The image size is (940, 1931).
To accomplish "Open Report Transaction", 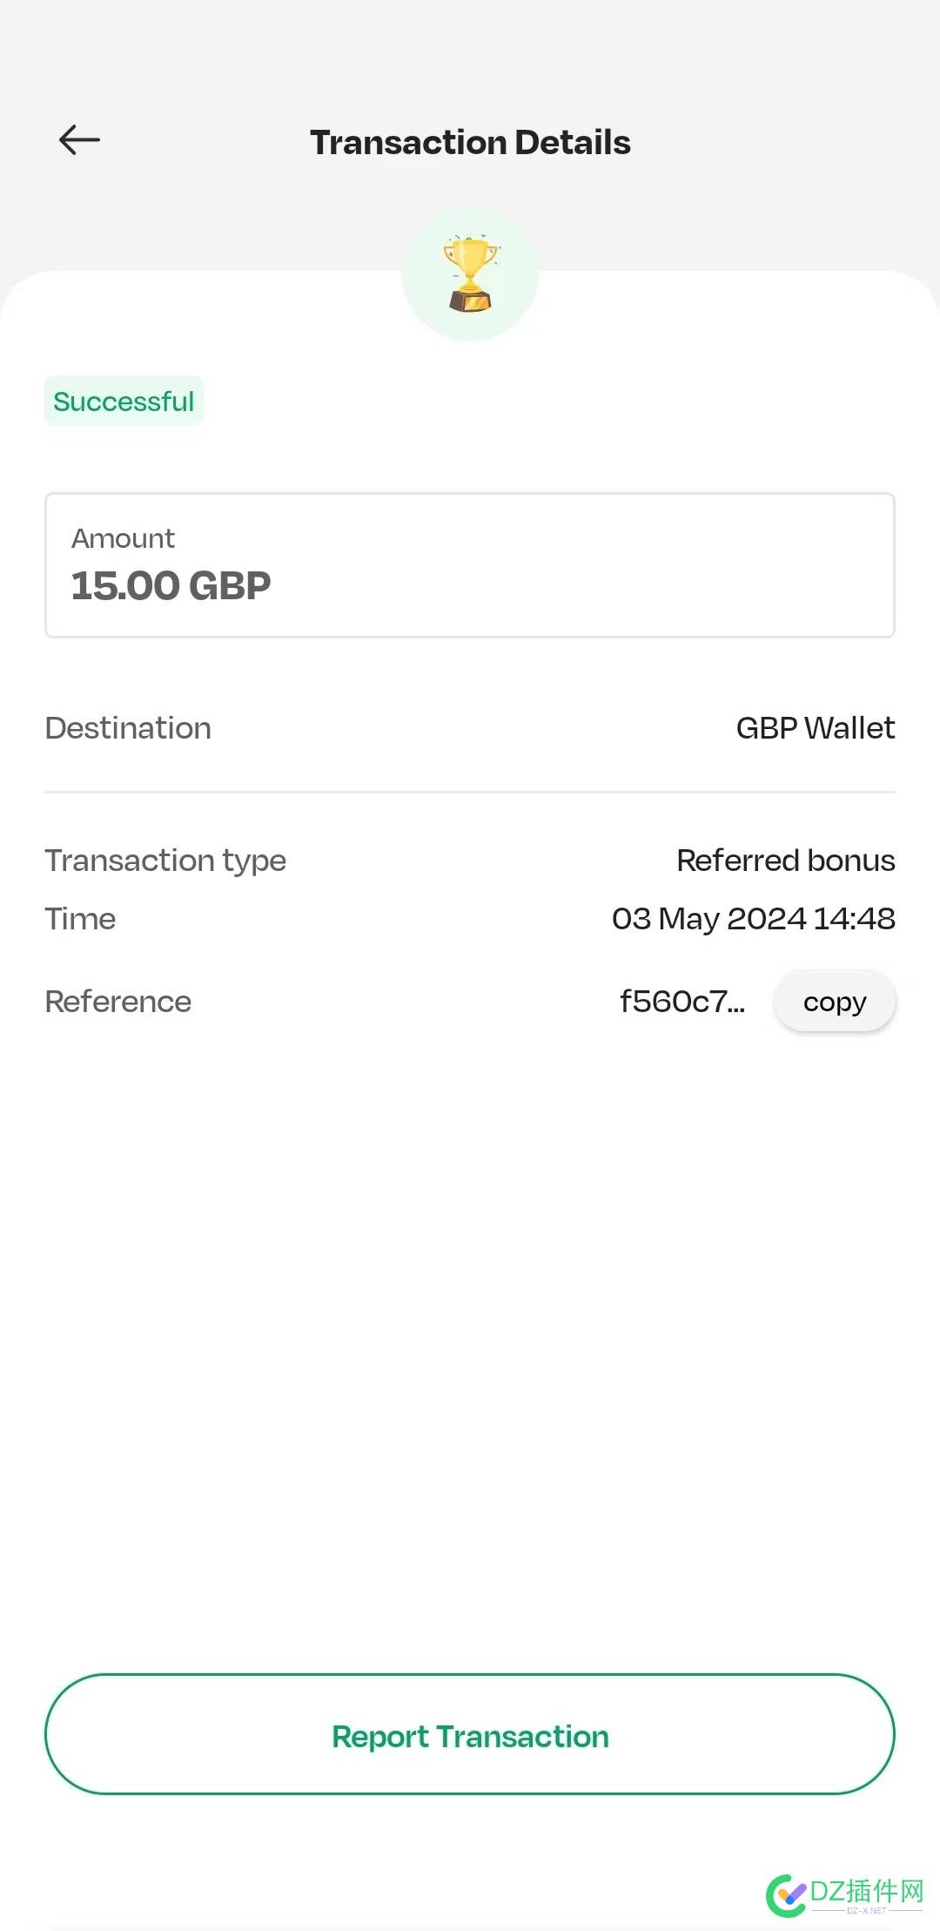I will pos(470,1733).
